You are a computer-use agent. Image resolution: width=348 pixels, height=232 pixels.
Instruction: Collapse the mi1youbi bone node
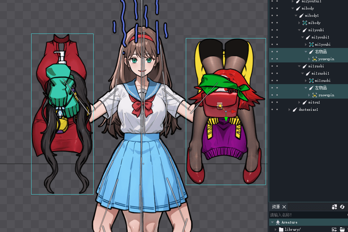click(x=299, y=30)
